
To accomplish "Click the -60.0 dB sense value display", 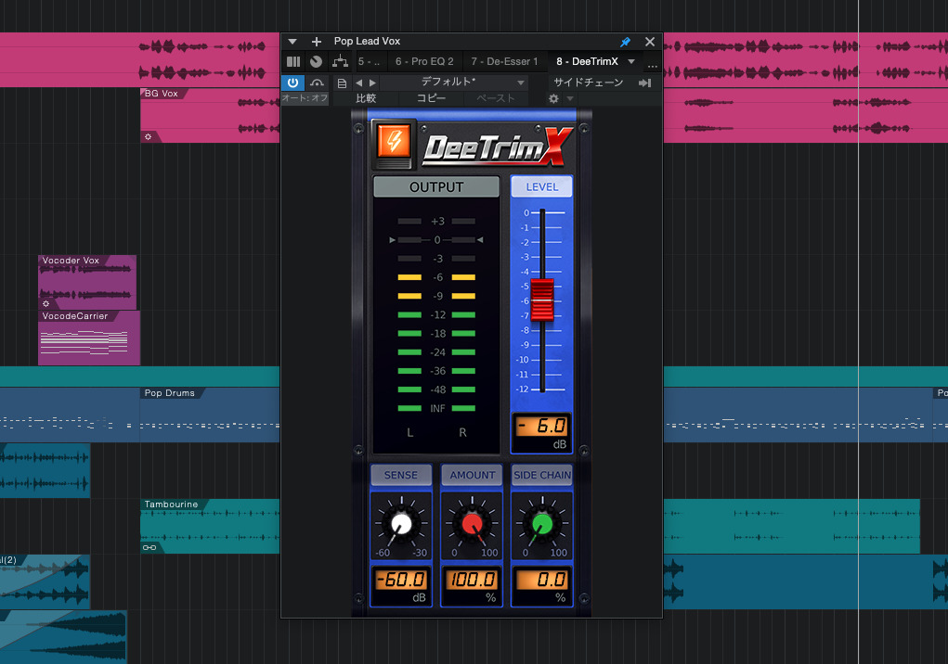I will [401, 580].
